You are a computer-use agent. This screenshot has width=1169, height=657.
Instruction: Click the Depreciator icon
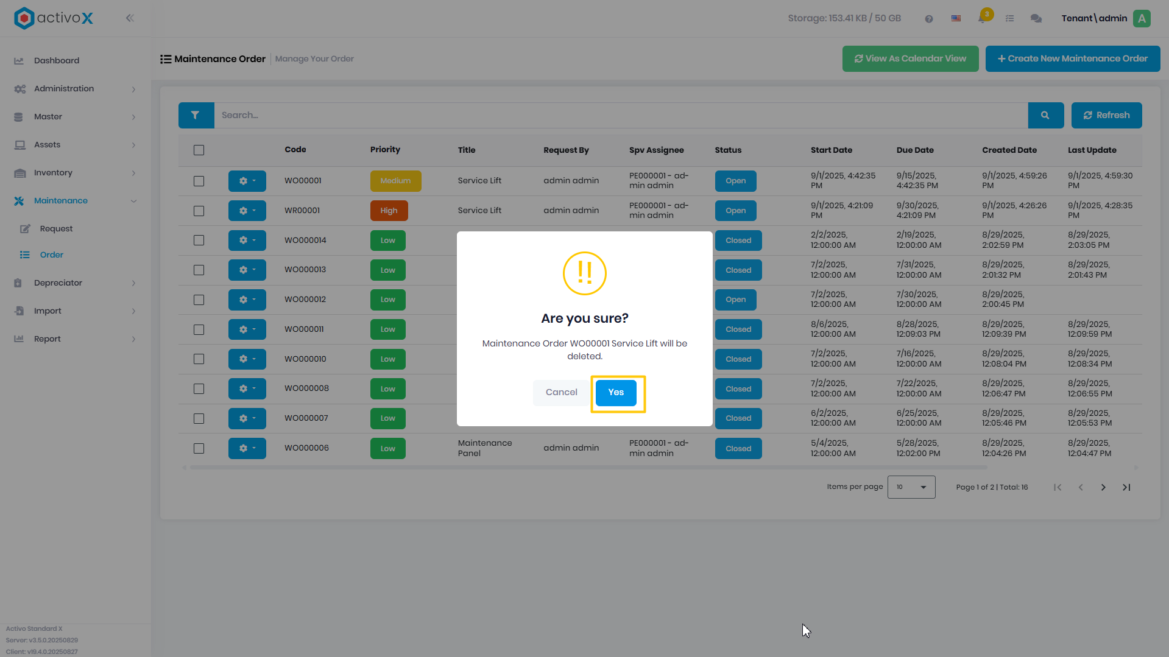pos(18,283)
